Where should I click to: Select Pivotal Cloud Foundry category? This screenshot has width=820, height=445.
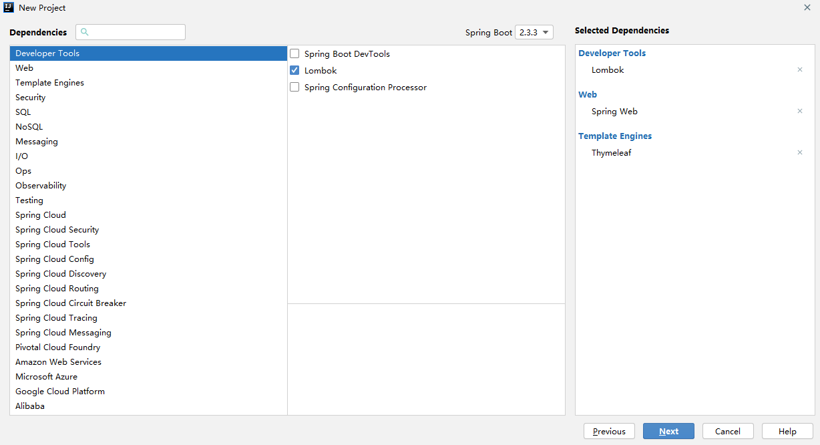(x=148, y=347)
